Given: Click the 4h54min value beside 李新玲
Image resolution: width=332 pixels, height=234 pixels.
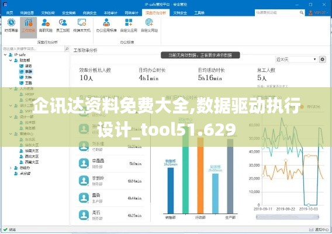Looking at the screenshot, I should point(134,181).
